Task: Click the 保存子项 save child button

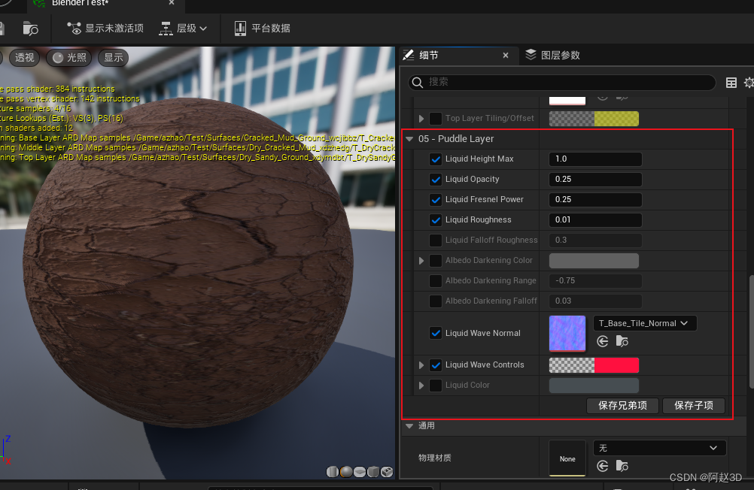Action: [x=694, y=405]
